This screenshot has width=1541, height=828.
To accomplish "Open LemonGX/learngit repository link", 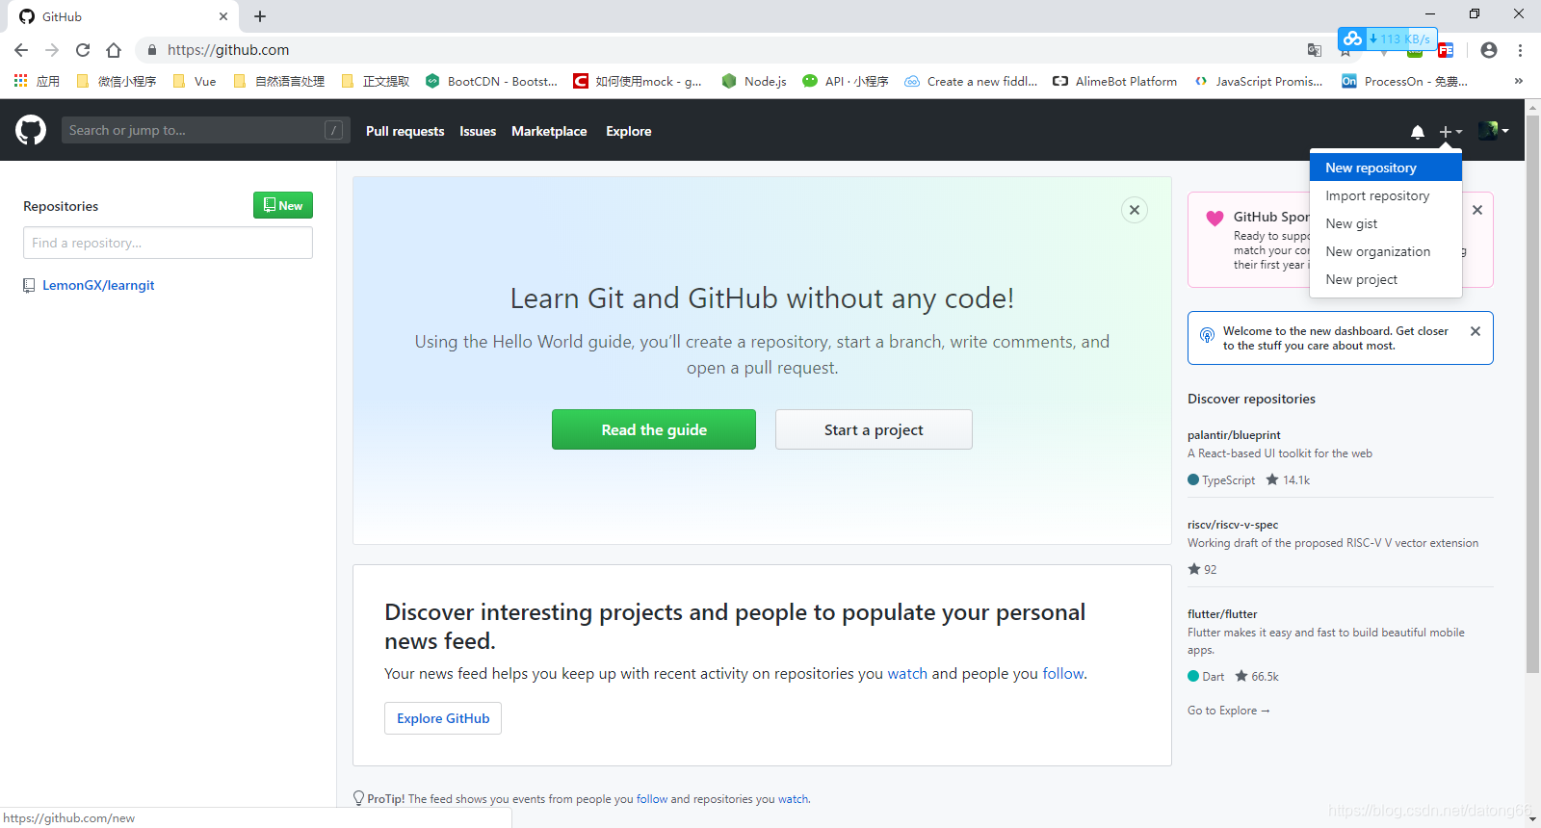I will 98,285.
